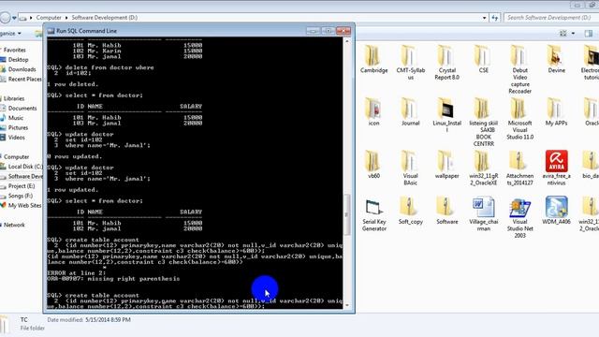This screenshot has height=337, width=599.
Task: Select the Journal folder
Action: tap(410, 111)
